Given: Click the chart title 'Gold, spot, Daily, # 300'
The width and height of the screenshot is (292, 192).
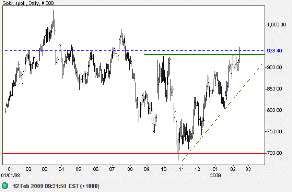Looking at the screenshot, I should tap(28, 3).
